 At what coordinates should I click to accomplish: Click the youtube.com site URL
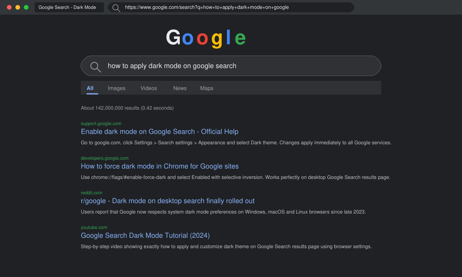coord(94,227)
